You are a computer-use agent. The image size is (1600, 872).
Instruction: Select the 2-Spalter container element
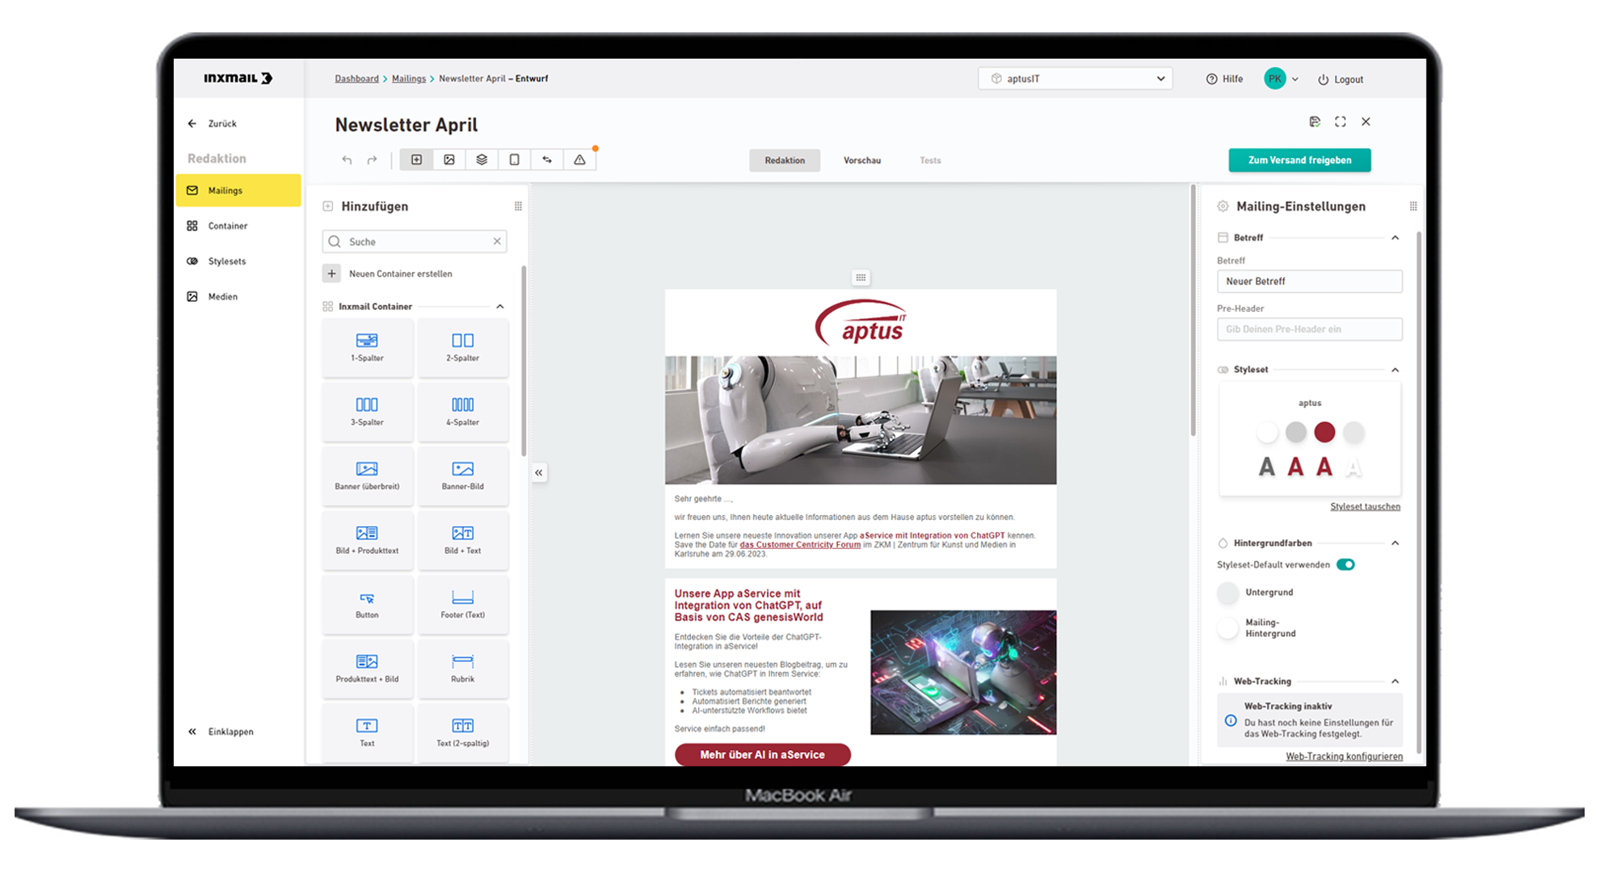463,348
